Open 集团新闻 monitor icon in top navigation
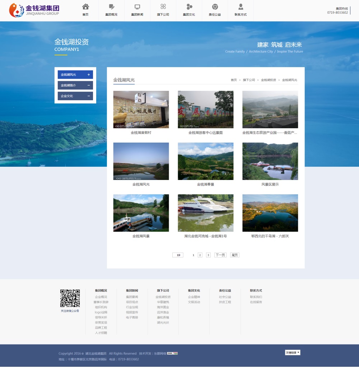The width and height of the screenshot is (359, 370). coord(137,6)
